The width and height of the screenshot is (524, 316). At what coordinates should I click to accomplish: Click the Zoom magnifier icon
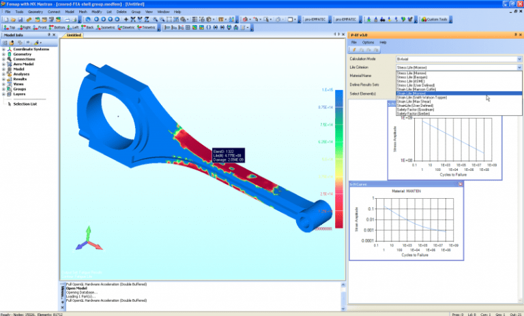(x=155, y=19)
